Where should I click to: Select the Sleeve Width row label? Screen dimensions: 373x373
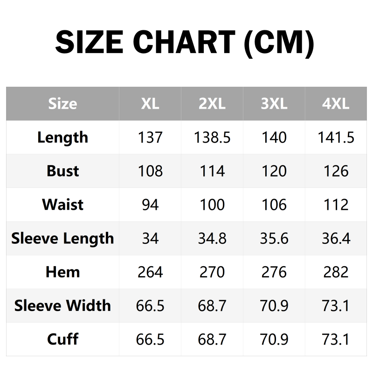click(62, 305)
